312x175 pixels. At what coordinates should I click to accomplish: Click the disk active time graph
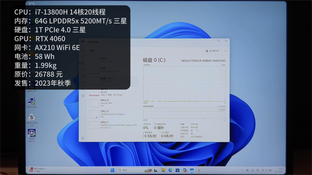click(184, 84)
